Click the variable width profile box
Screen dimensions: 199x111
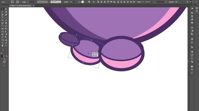[42, 2]
